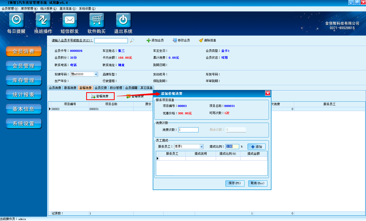The height and width of the screenshot is (221, 366).
Task: Click the 保存 (F5) button
Action: pyautogui.click(x=235, y=183)
